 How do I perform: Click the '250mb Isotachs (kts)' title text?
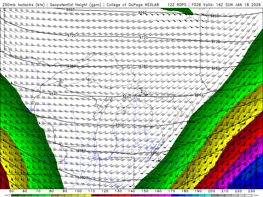tap(23, 5)
